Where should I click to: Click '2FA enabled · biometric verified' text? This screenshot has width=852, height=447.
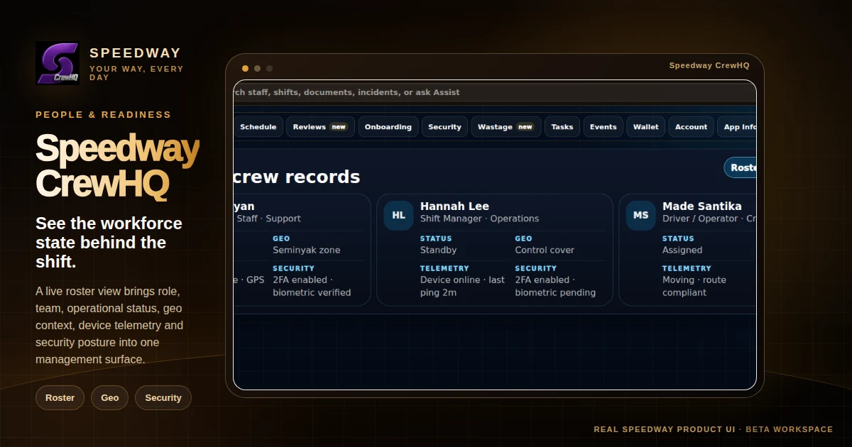click(312, 286)
